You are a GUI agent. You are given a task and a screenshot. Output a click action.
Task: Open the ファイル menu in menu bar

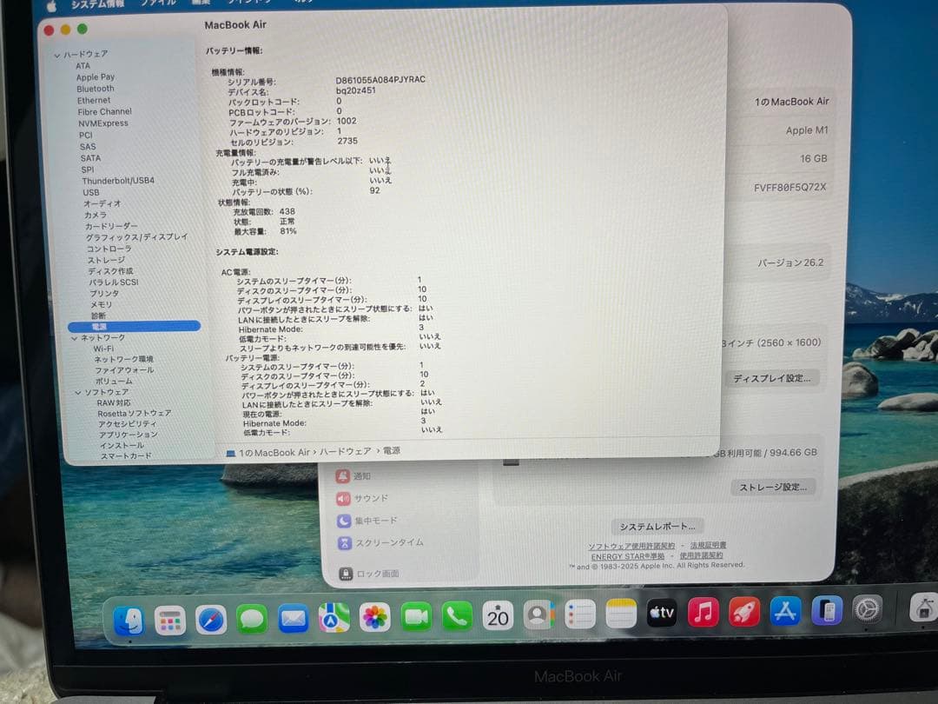click(x=159, y=3)
